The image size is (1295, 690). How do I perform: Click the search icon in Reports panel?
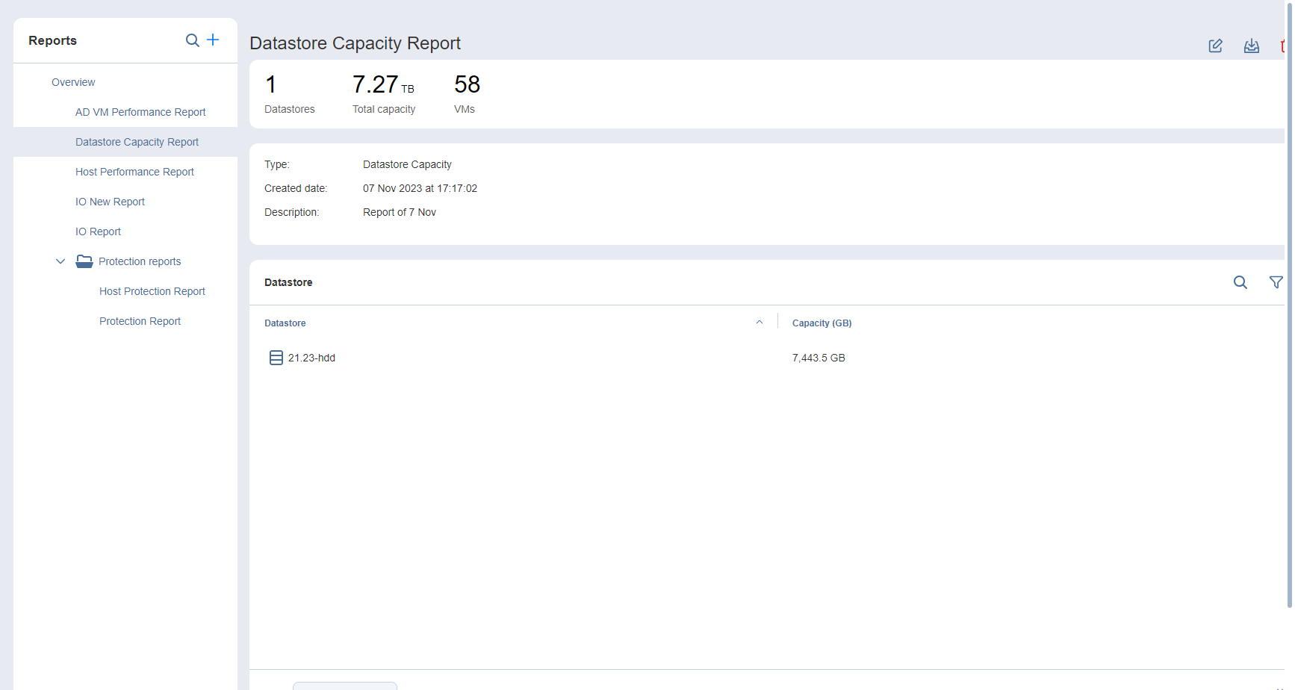(192, 40)
